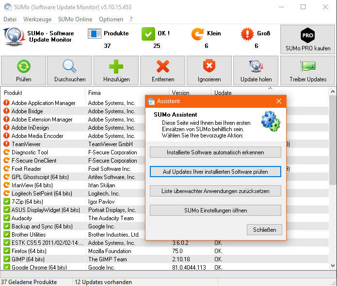Click green check icon beside Audacity

(x=6, y=218)
